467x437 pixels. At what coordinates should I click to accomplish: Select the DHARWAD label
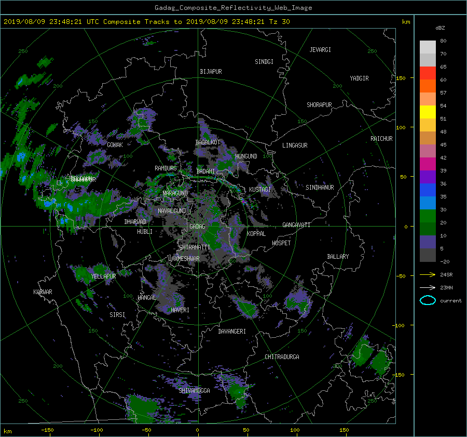(135, 222)
